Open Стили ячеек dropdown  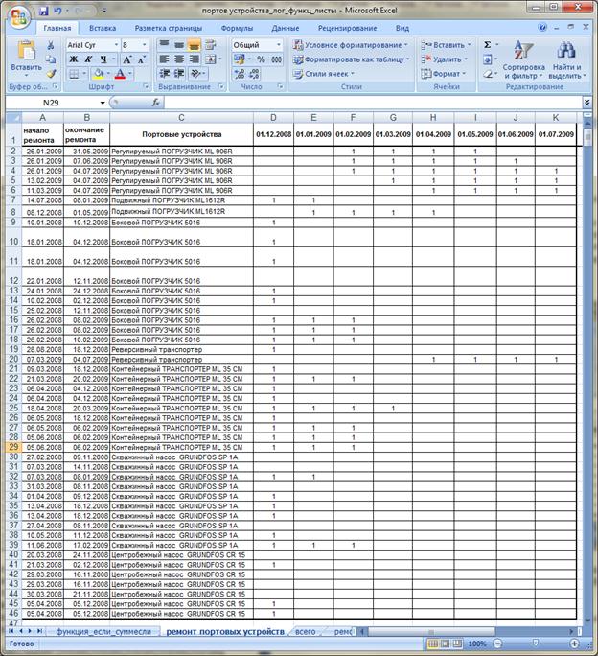tap(324, 74)
